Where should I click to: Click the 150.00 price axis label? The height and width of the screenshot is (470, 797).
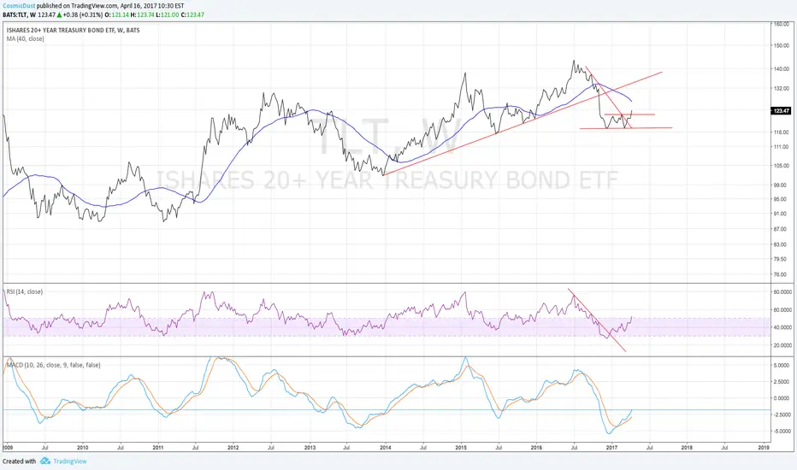(782, 46)
